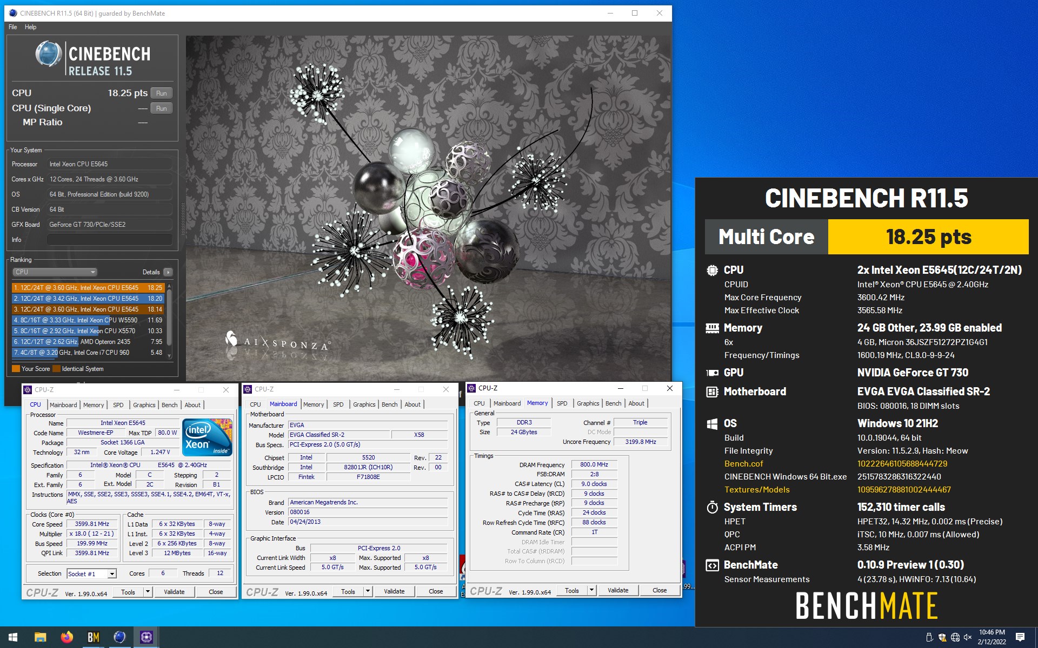Click the BenchMate Motherboard icon

pos(712,391)
